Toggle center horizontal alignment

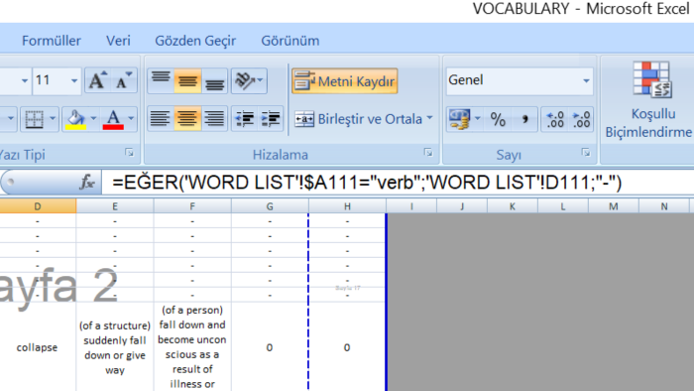pyautogui.click(x=187, y=119)
